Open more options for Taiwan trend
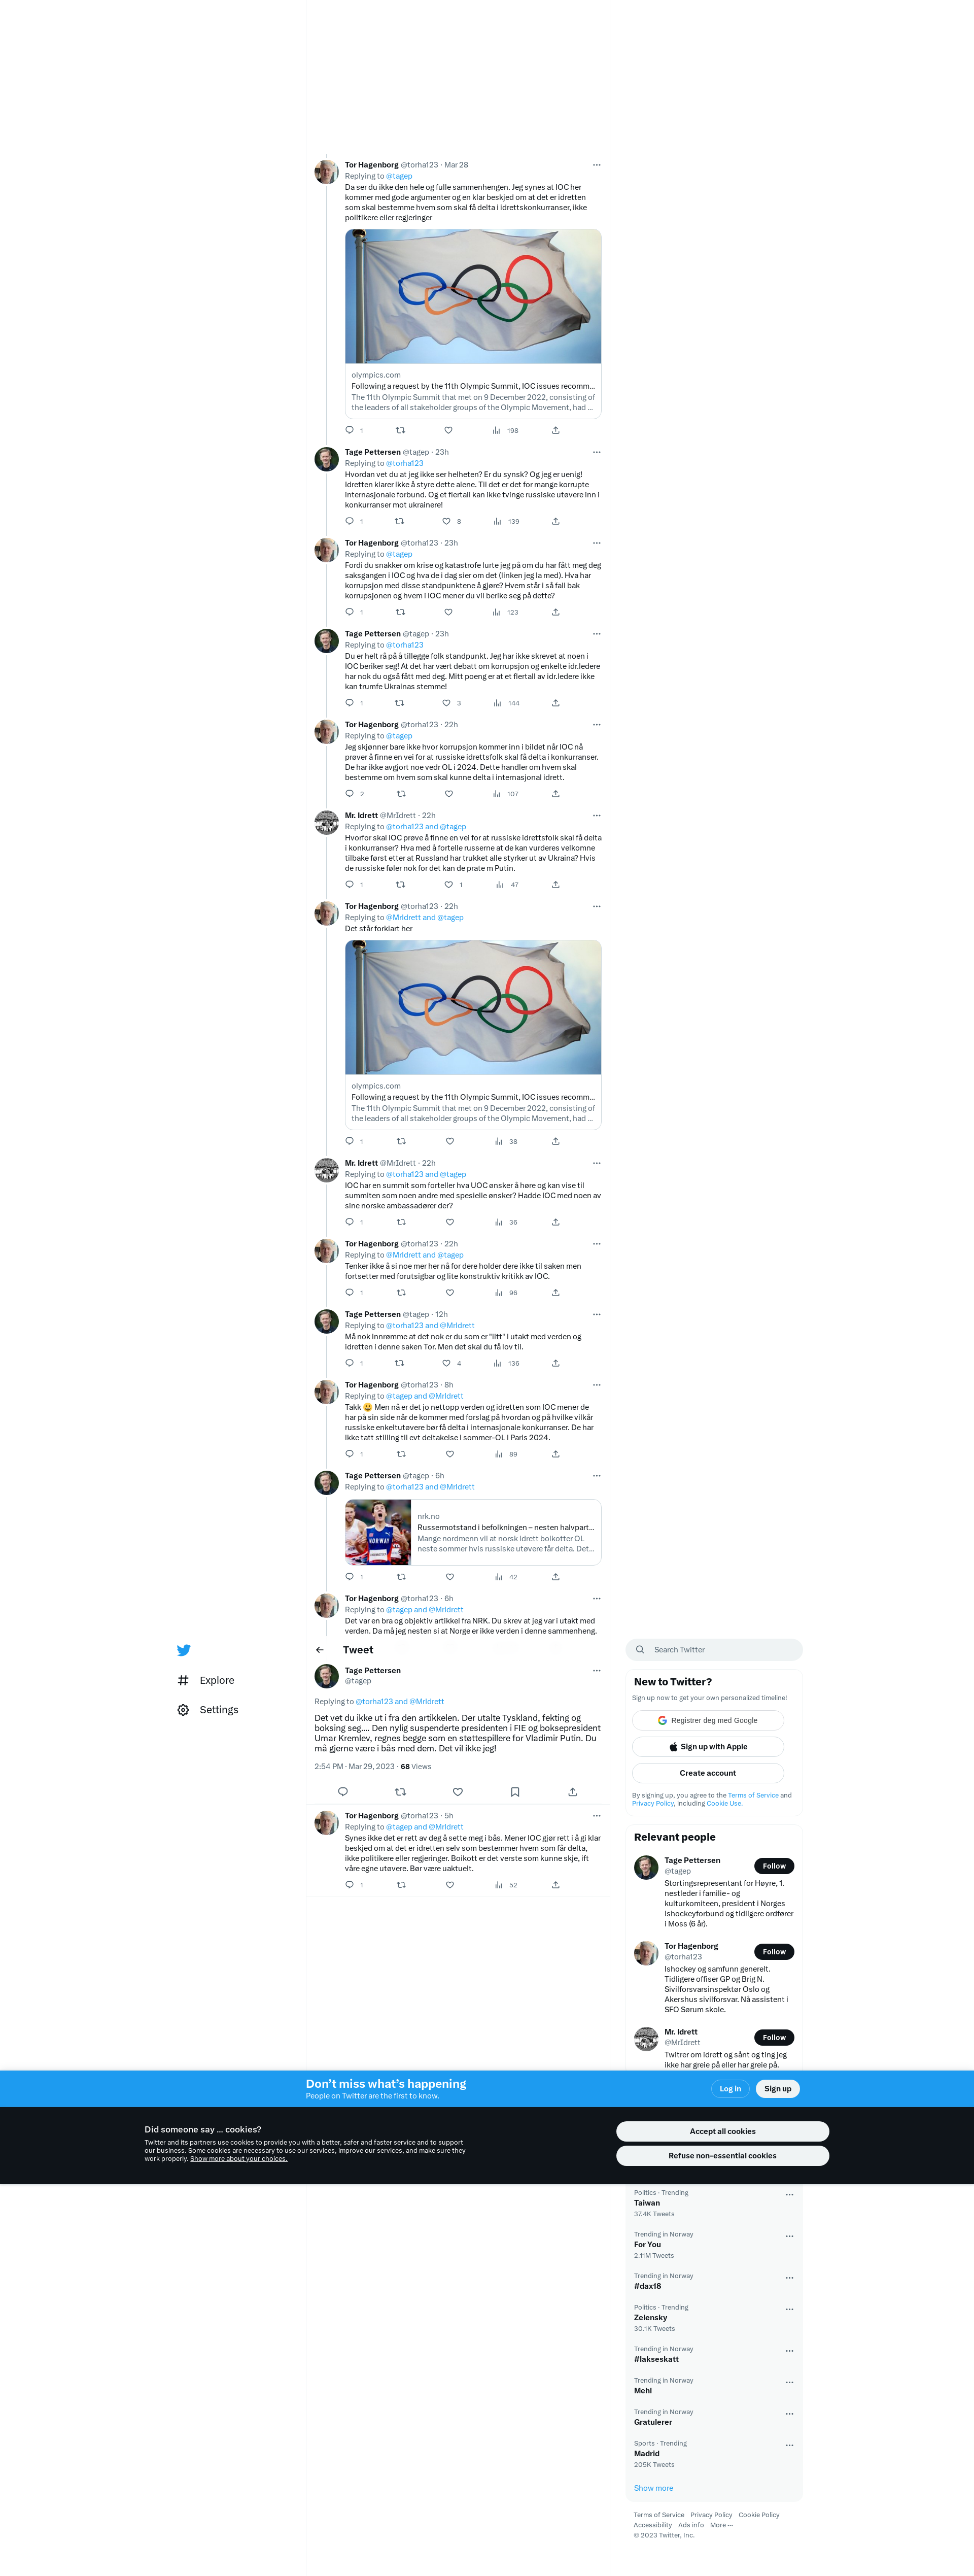 click(x=789, y=2195)
